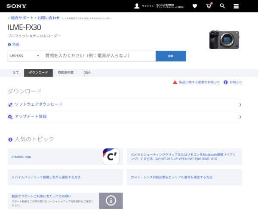Open the ソフトウェアダウンロード link
This screenshot has width=258, height=215.
tap(39, 104)
